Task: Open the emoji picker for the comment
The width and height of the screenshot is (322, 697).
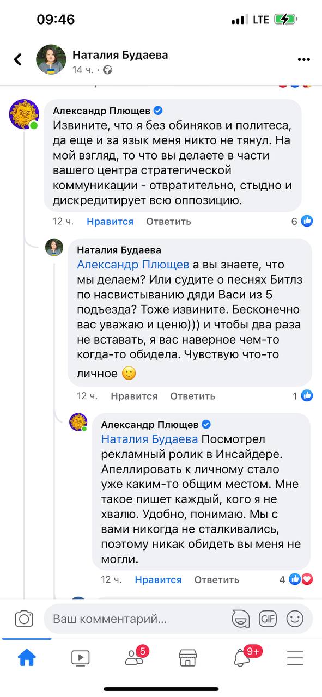Action: [x=295, y=619]
